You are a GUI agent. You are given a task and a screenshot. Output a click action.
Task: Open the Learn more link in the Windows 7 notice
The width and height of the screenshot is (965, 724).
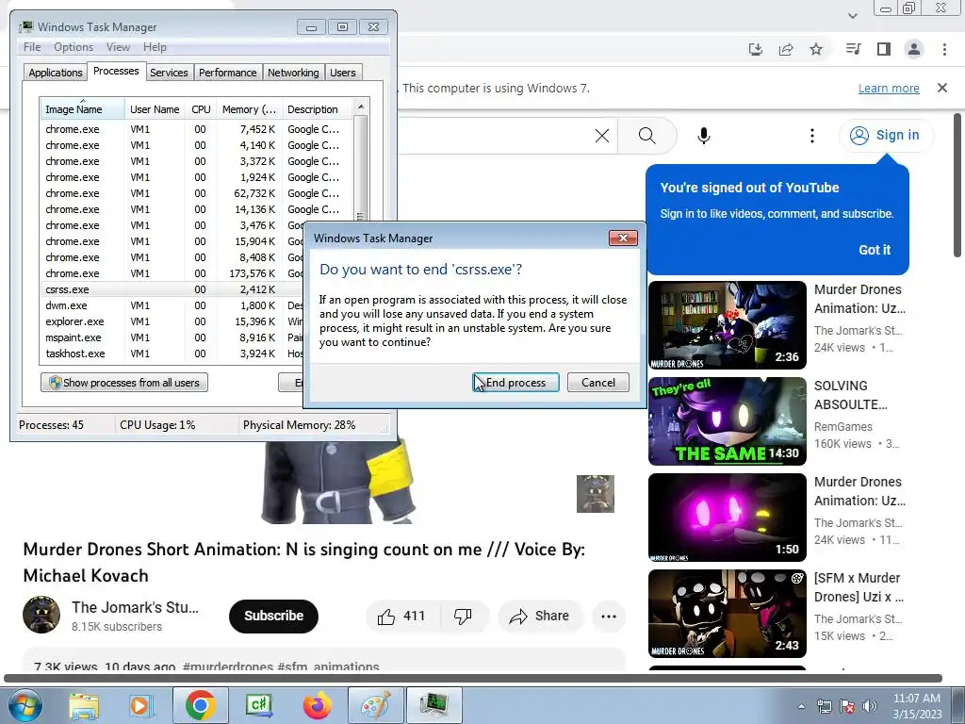(x=889, y=88)
